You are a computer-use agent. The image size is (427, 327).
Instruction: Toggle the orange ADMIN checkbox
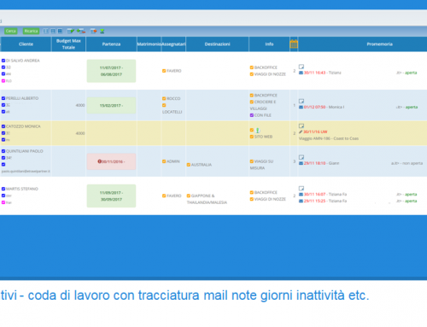[164, 161]
